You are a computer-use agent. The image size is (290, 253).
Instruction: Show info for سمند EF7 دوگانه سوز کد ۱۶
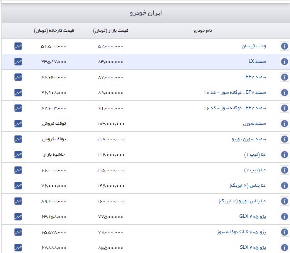(285, 108)
